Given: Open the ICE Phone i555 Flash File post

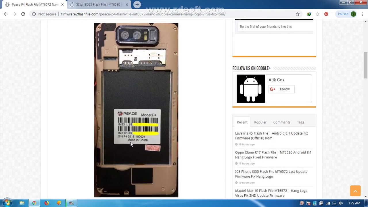Looking at the screenshot, I should (271, 174).
